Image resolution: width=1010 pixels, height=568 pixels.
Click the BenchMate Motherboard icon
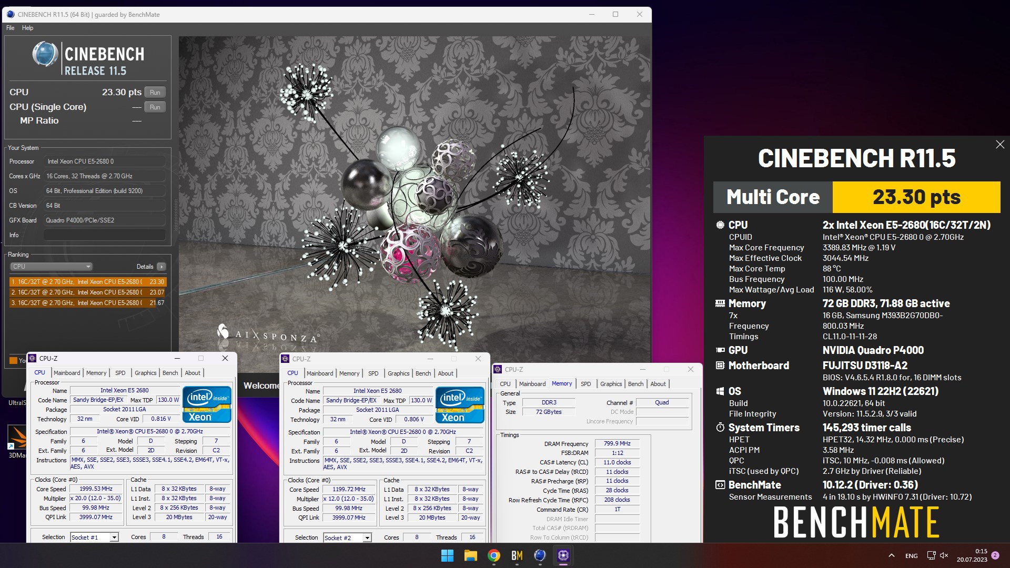[x=720, y=366]
